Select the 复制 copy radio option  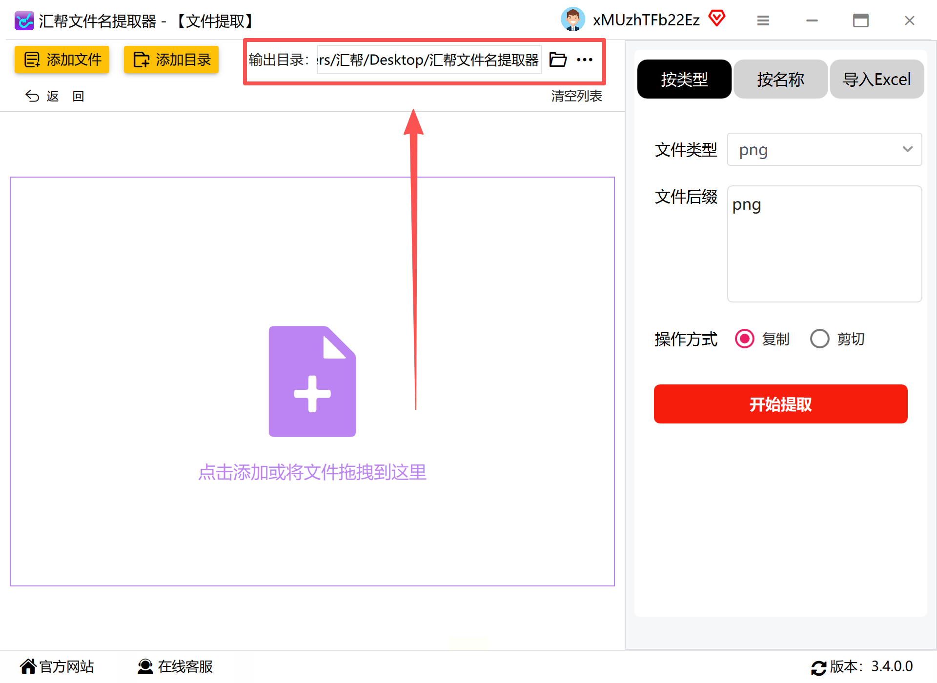click(745, 339)
